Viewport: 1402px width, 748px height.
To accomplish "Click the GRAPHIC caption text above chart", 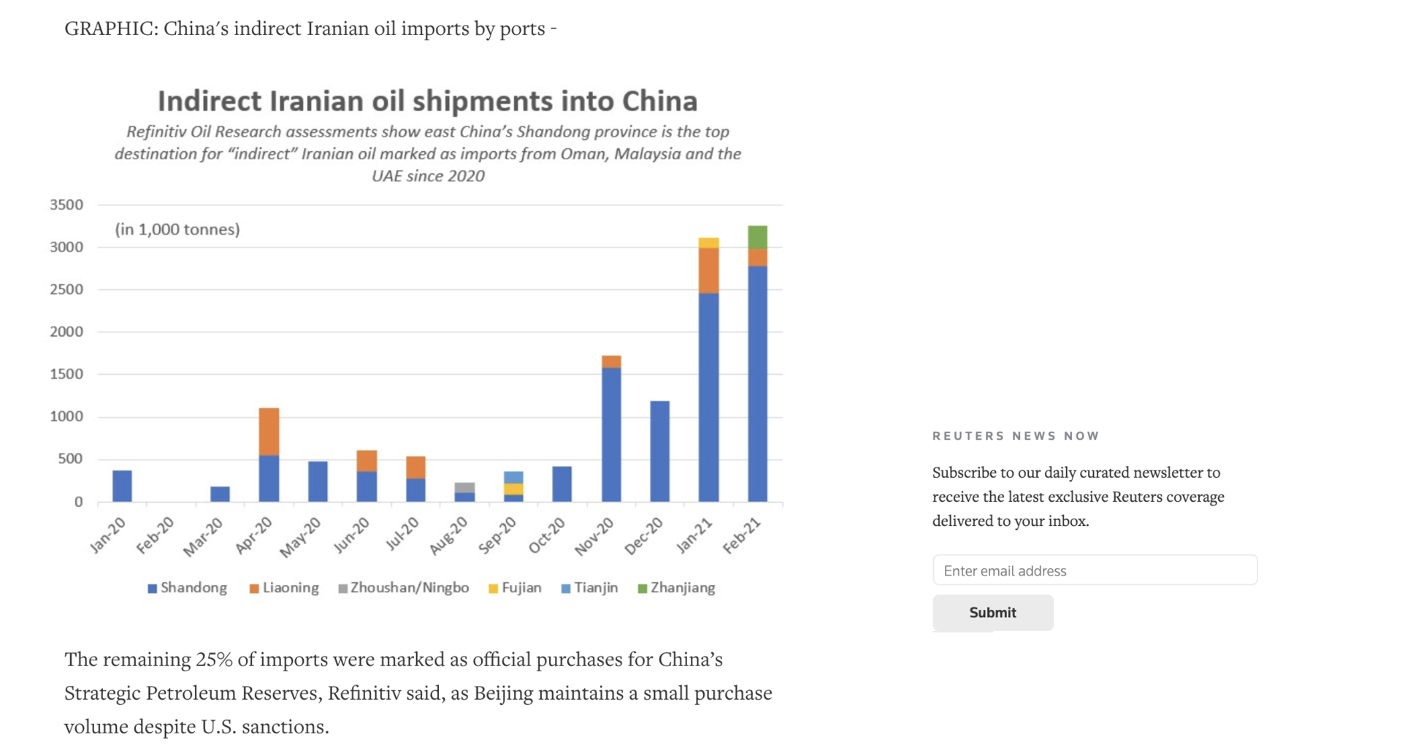I will [310, 28].
